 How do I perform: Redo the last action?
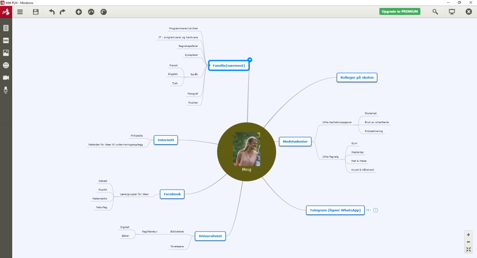coord(62,12)
